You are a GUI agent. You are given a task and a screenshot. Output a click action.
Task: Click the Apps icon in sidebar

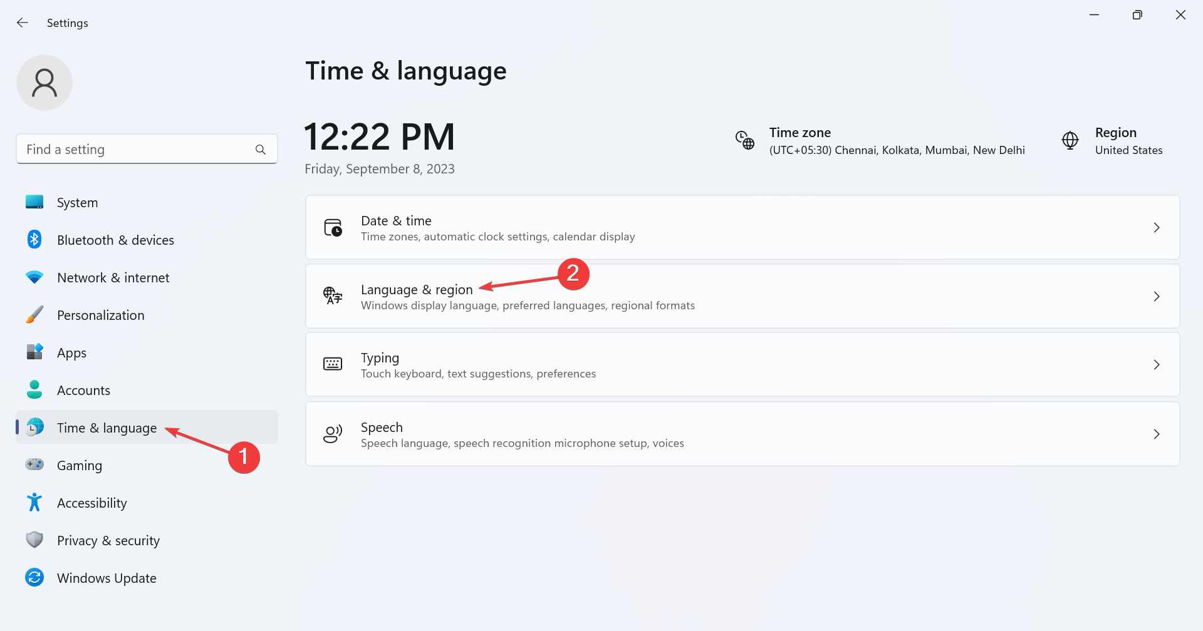[34, 352]
